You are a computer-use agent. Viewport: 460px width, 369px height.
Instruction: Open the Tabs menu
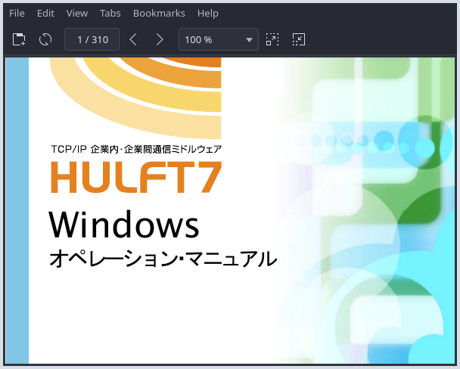click(110, 13)
